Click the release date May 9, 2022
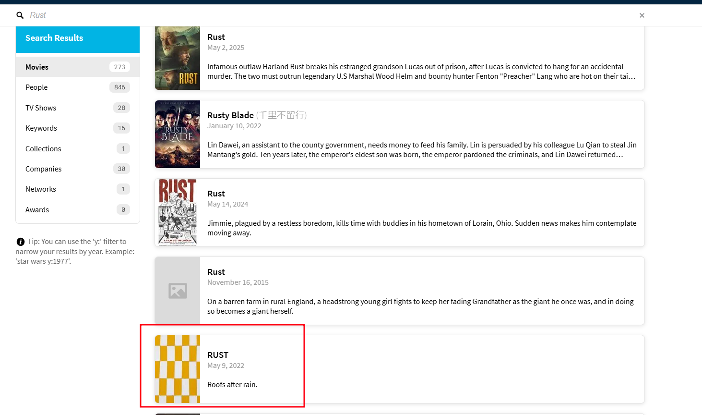This screenshot has height=415, width=702. click(226, 366)
